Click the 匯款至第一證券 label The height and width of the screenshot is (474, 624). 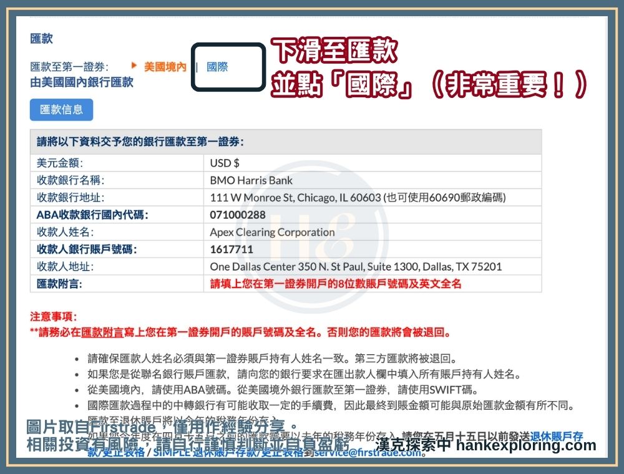pos(69,67)
